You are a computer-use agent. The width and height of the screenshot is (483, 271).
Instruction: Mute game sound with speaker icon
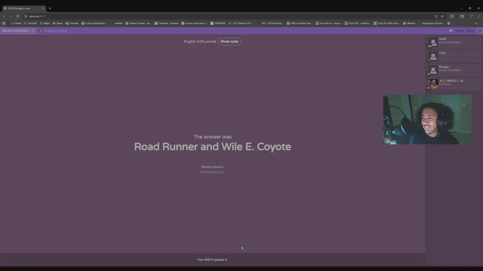tap(451, 30)
